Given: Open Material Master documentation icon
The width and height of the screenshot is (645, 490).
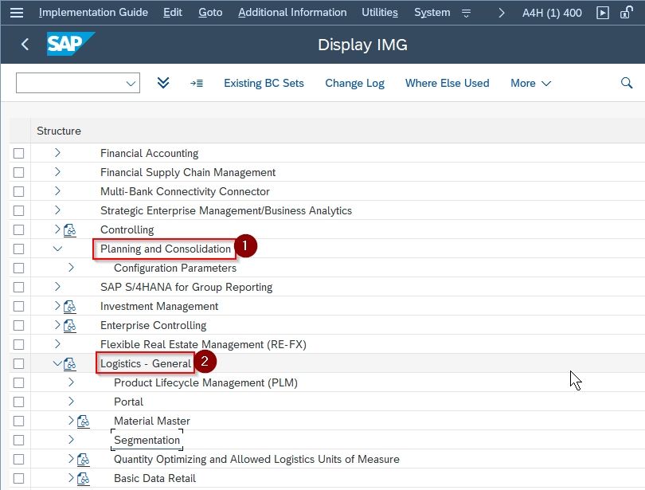Looking at the screenshot, I should pos(84,421).
